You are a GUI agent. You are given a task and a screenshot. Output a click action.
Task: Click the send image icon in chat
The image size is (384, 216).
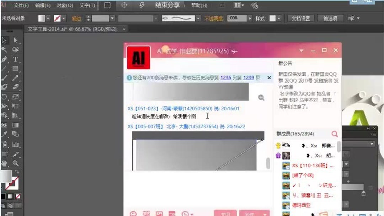[159, 214]
